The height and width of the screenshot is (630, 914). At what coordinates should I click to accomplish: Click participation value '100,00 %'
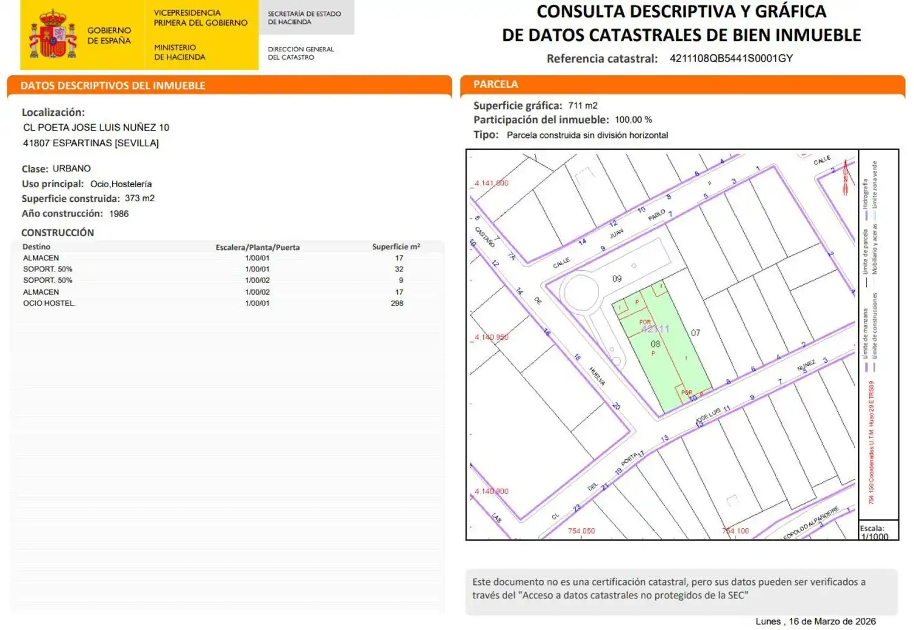[x=634, y=120]
